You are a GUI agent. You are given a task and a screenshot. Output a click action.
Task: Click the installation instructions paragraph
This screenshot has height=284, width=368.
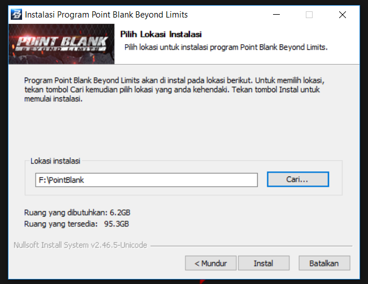pos(174,89)
